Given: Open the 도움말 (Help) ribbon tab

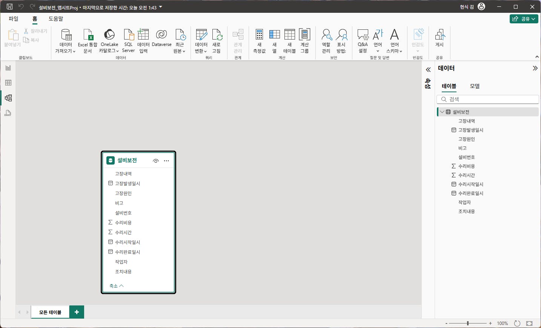Looking at the screenshot, I should 56,18.
